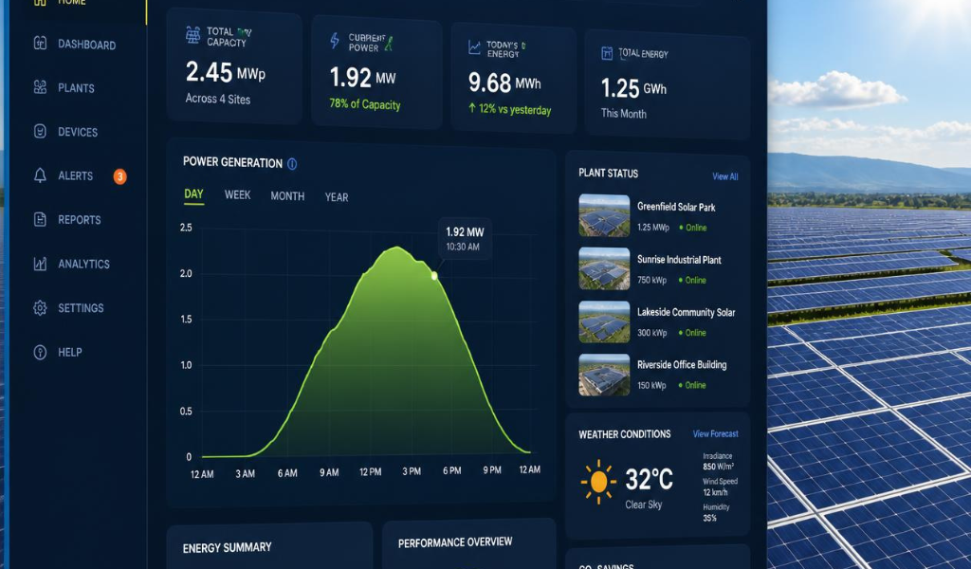Screen dimensions: 971x569
Task: Click the Plants sidebar icon
Action: 40,87
